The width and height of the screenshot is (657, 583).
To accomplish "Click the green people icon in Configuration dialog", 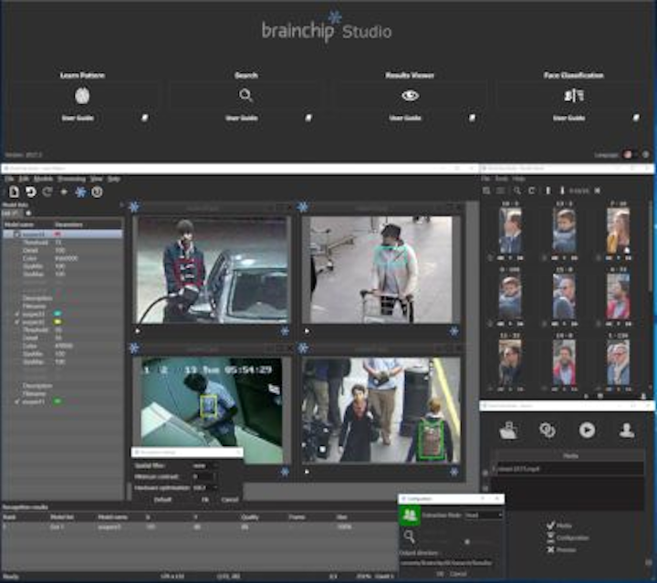I will pos(410,515).
